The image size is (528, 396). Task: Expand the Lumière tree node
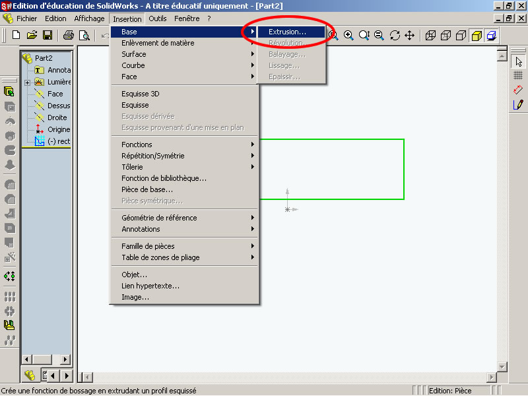tap(27, 82)
